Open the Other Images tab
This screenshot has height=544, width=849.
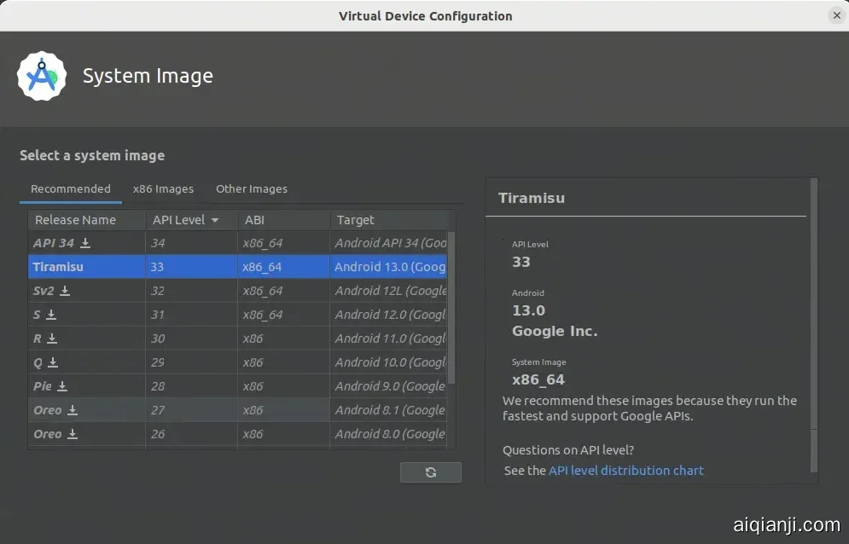click(252, 189)
